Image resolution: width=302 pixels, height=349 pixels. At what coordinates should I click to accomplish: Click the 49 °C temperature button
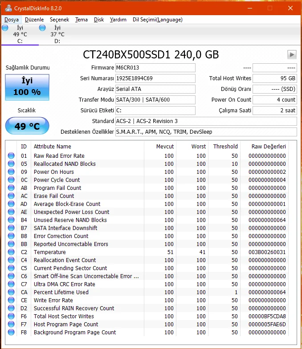[27, 126]
